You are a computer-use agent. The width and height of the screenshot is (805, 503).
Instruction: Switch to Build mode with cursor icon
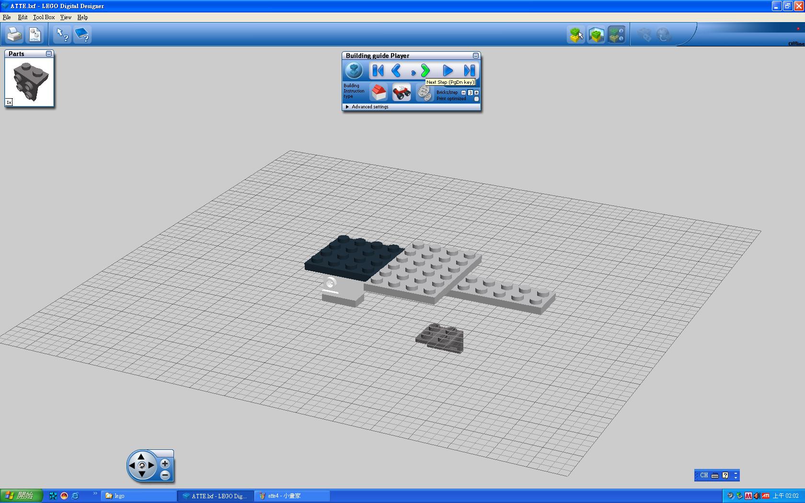tap(576, 34)
